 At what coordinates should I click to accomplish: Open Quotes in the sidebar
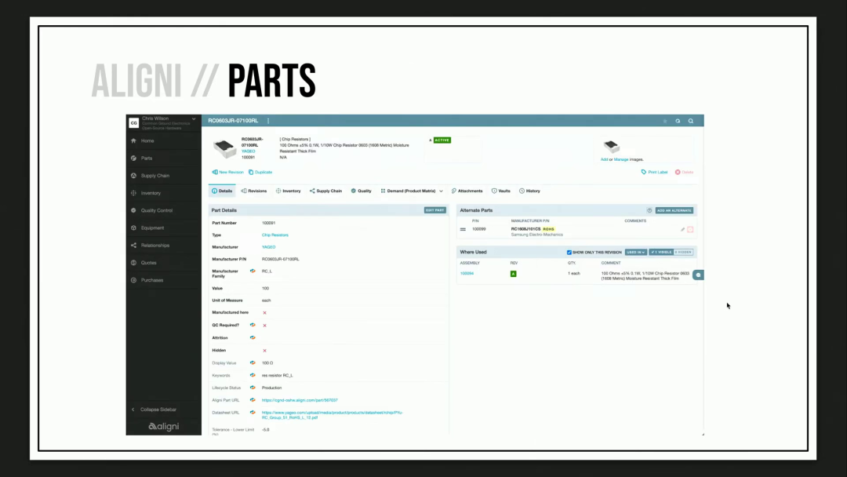coord(148,263)
